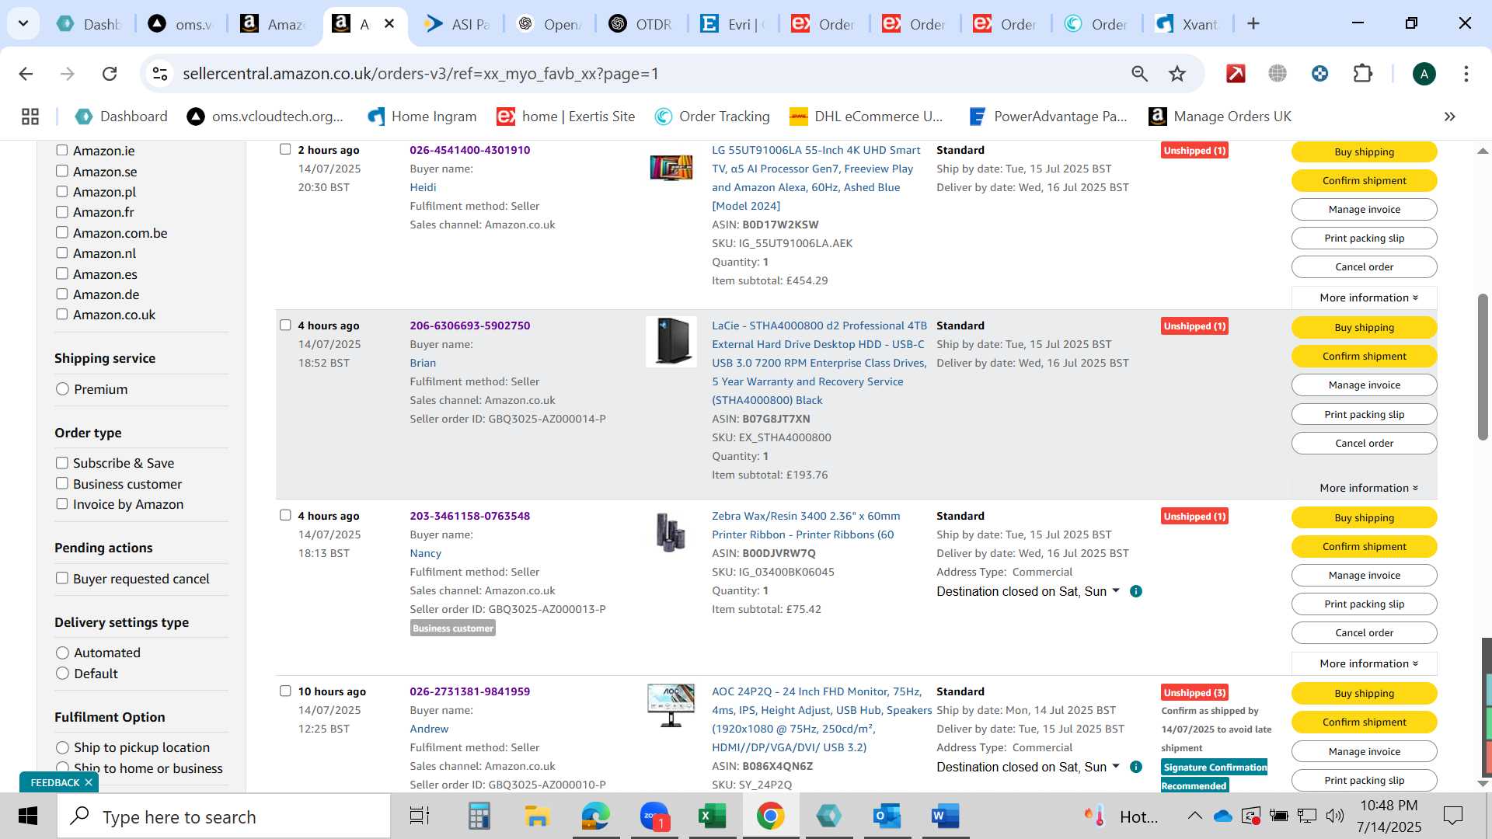Open the Zoom icon in the taskbar

coord(654,816)
